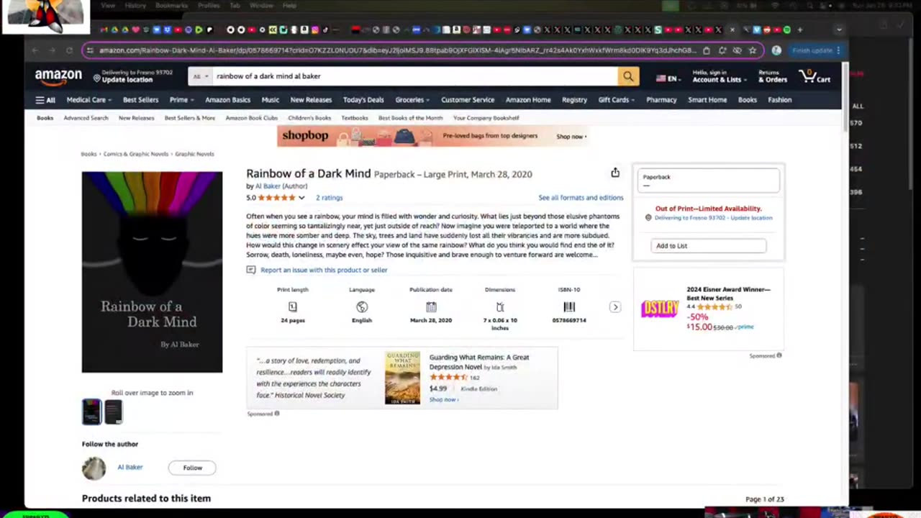
Task: Click the All hamburger menu
Action: point(45,100)
